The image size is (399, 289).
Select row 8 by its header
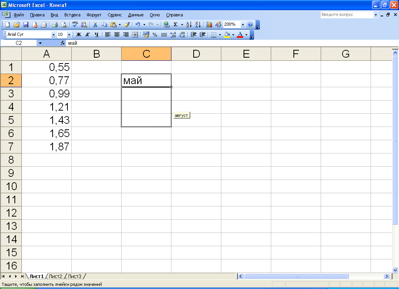[x=11, y=160]
